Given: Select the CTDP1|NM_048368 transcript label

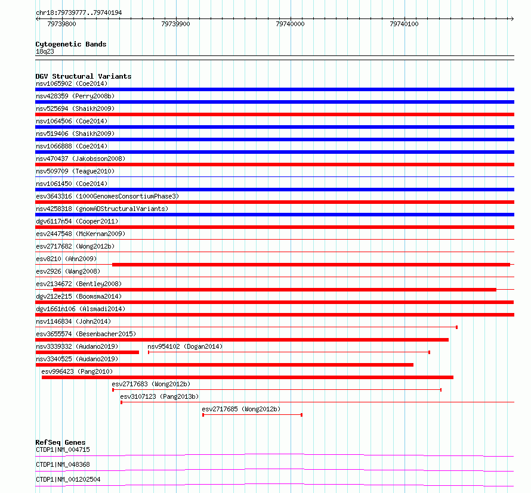Looking at the screenshot, I should coord(63,464).
